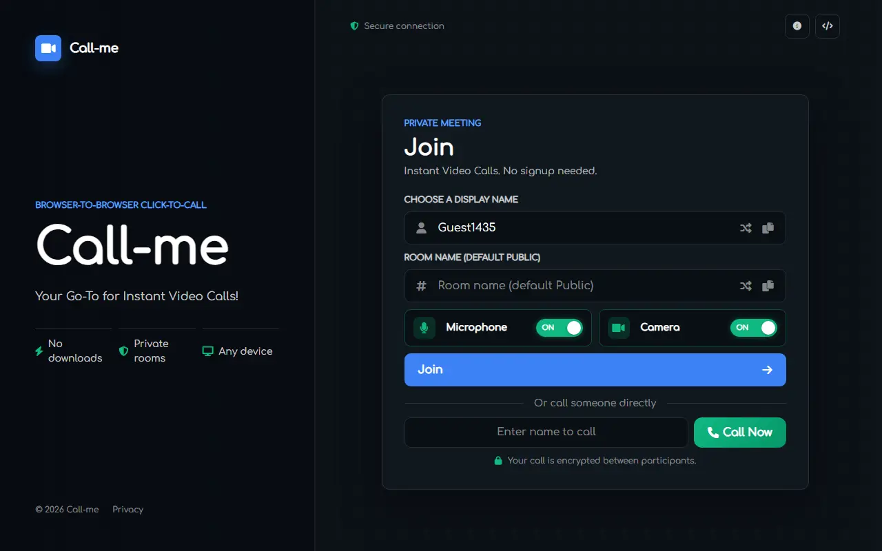This screenshot has height=551, width=882.
Task: Click the Call-me video camera logo
Action: click(48, 48)
